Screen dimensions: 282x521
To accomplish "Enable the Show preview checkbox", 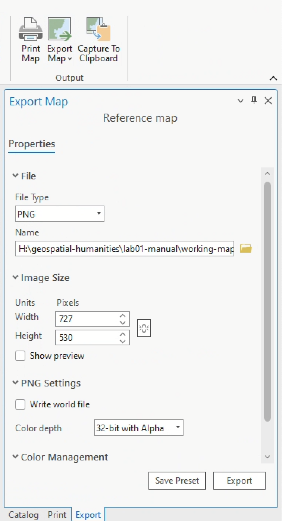I will (x=20, y=356).
